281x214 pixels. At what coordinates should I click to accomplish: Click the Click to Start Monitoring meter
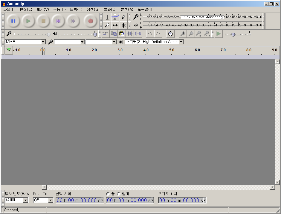click(x=202, y=17)
